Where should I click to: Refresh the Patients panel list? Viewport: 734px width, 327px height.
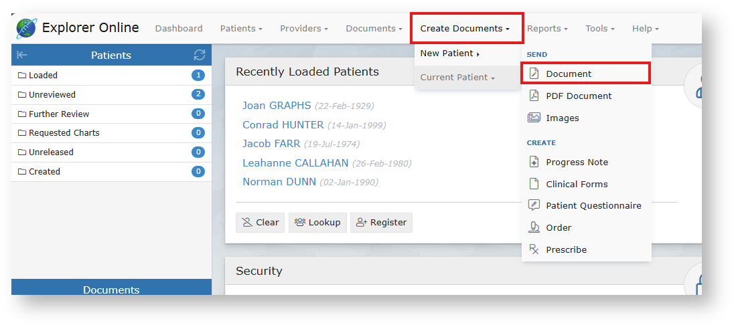(199, 55)
